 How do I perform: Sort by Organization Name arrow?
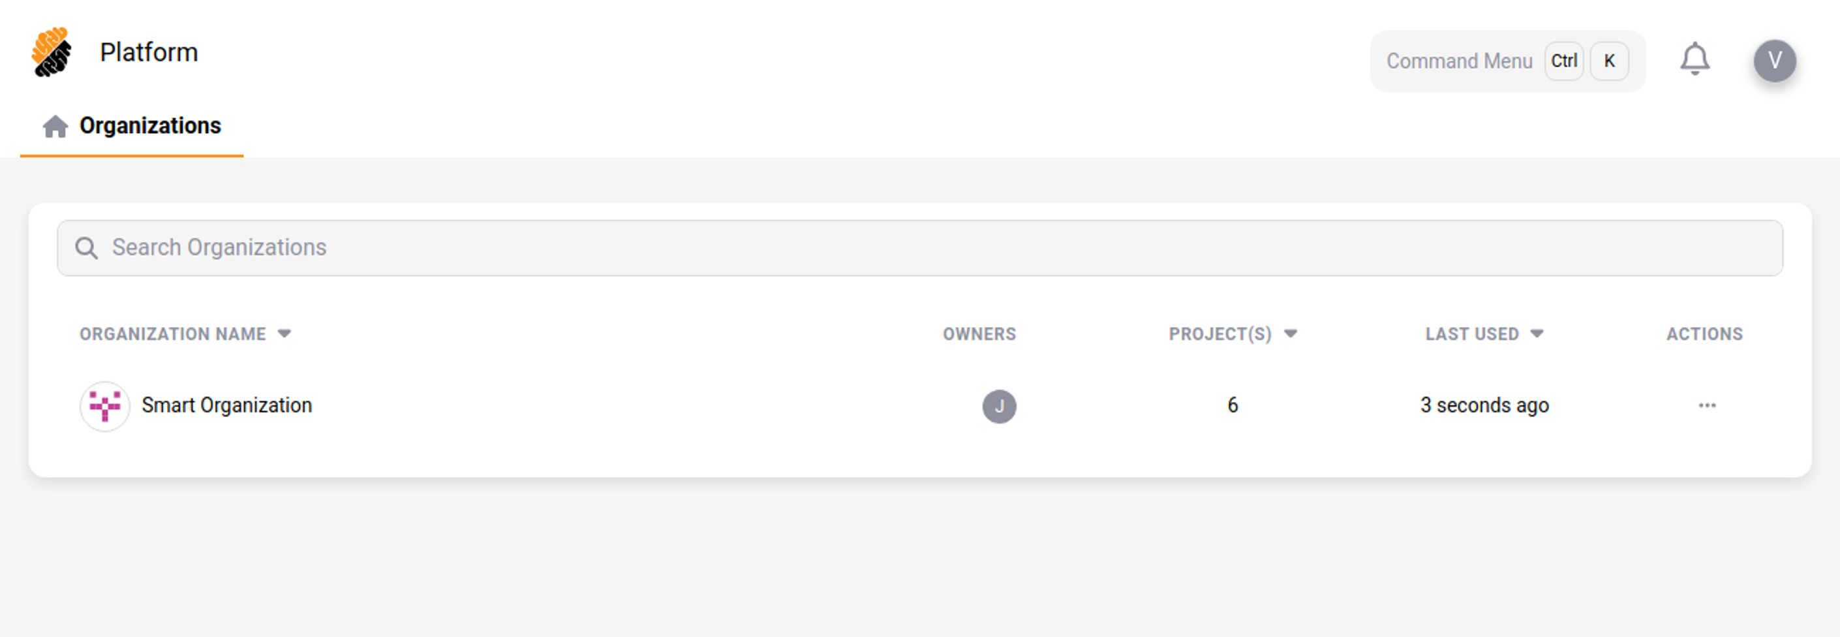tap(284, 334)
